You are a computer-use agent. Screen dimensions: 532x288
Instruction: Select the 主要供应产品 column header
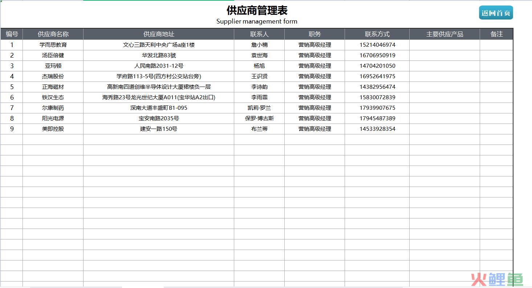pyautogui.click(x=445, y=34)
